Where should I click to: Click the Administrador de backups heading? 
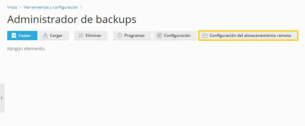click(x=72, y=19)
